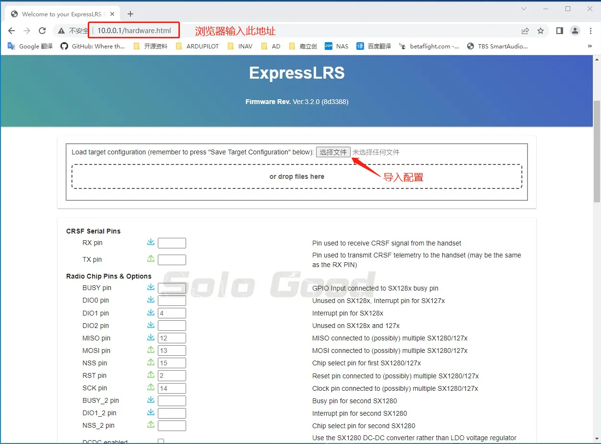This screenshot has height=444, width=601.
Task: Focus the DIO1 pin input field
Action: (172, 313)
